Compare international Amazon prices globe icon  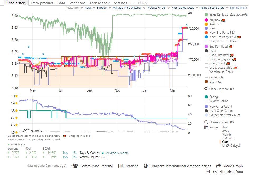[x=146, y=166]
